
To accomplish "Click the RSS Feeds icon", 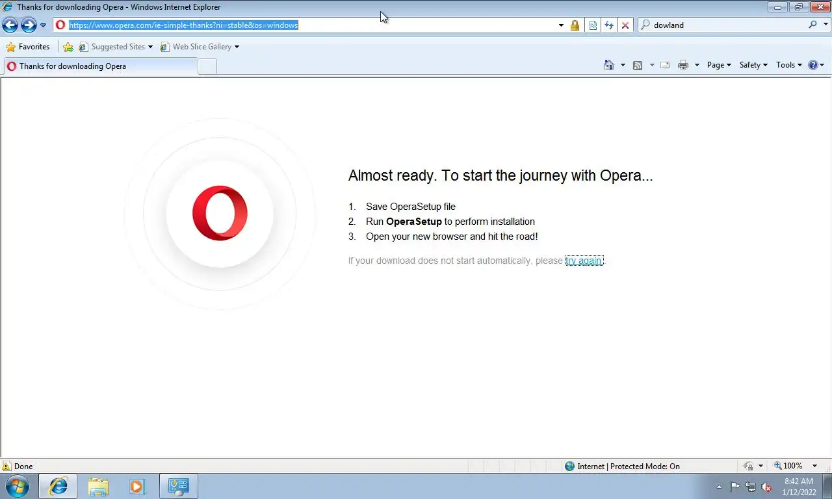I will pyautogui.click(x=638, y=65).
